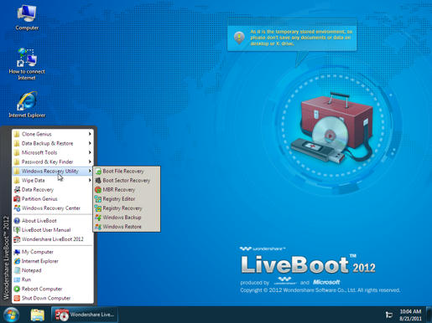The image size is (432, 323).
Task: Click the Data Recovery icon in menu
Action: tap(17, 190)
